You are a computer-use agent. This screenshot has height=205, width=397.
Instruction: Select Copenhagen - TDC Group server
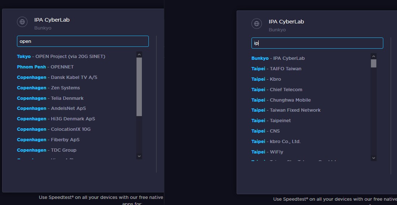pos(47,150)
